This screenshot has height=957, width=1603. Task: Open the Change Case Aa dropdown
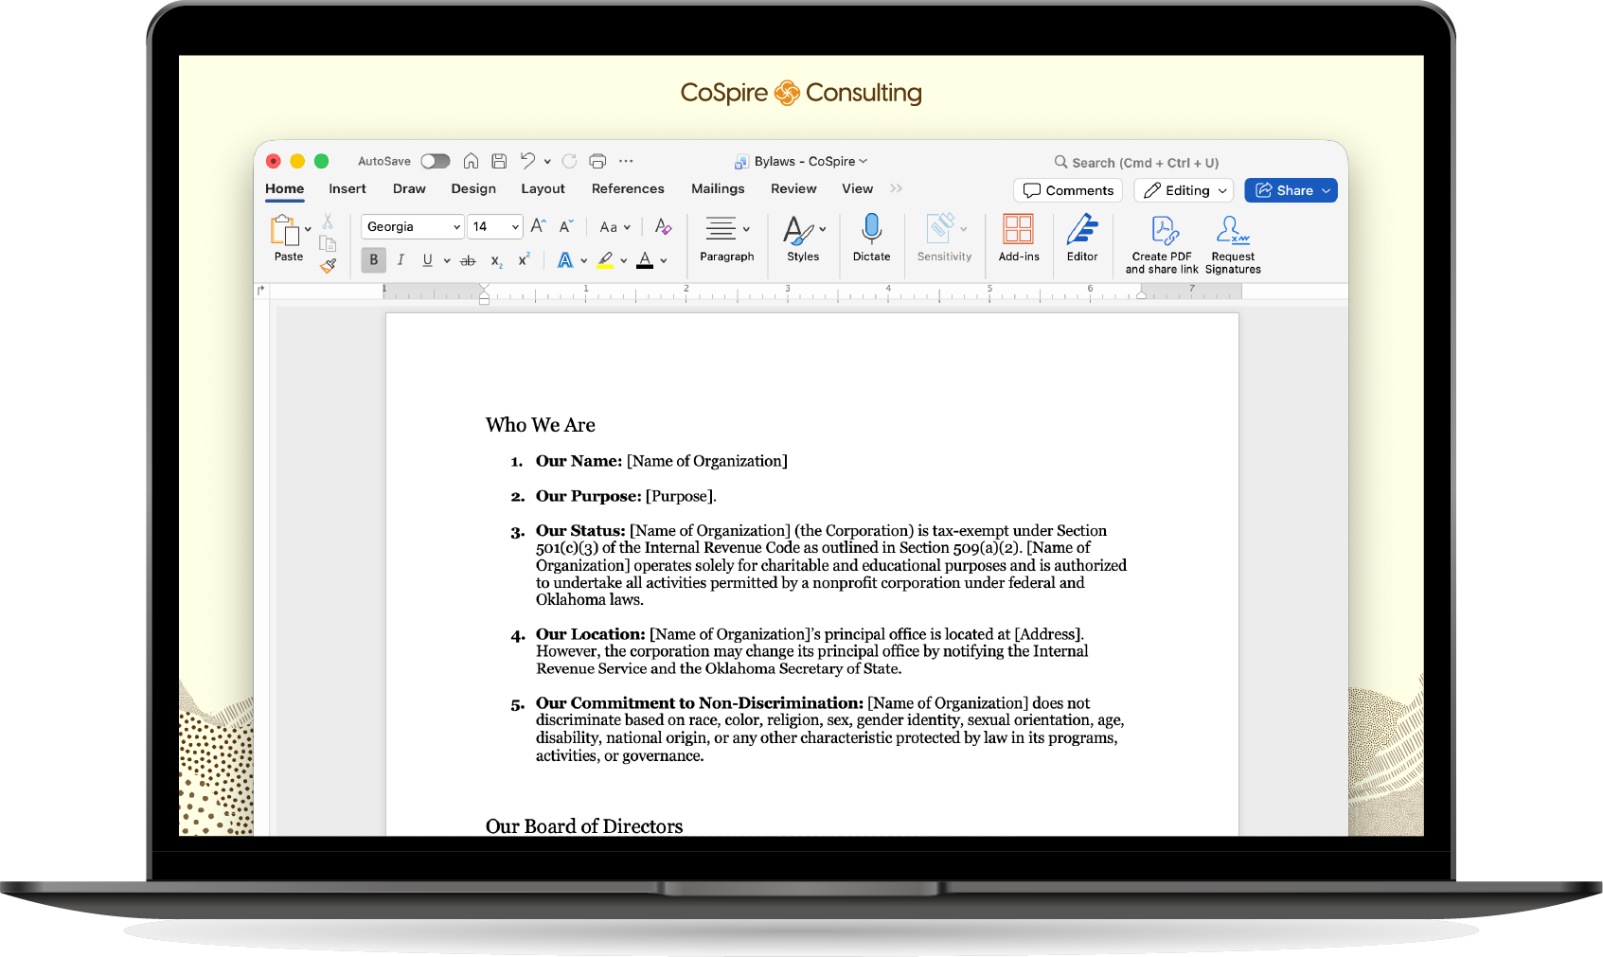coord(614,227)
